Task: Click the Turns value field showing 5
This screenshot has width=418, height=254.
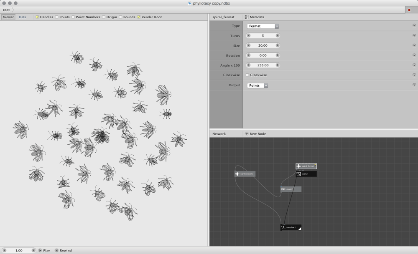Action: [263, 35]
